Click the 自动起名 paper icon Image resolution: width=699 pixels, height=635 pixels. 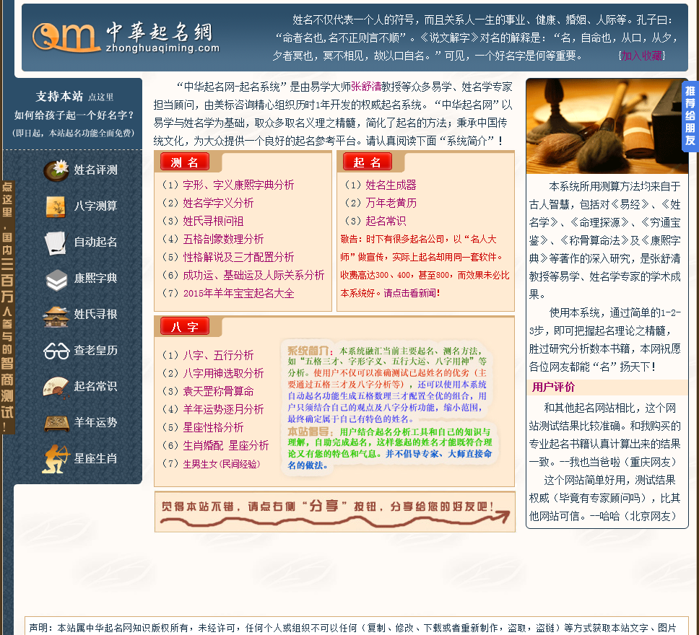coord(56,242)
